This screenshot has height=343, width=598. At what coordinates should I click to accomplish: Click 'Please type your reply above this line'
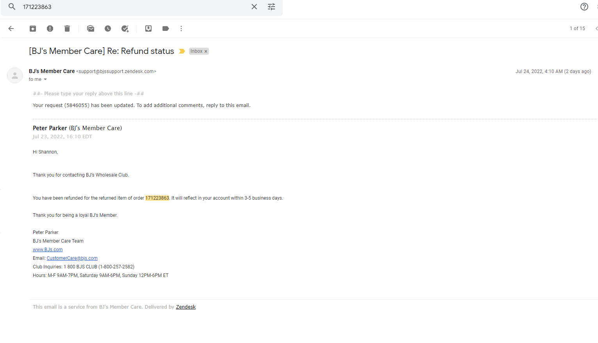pyautogui.click(x=89, y=94)
